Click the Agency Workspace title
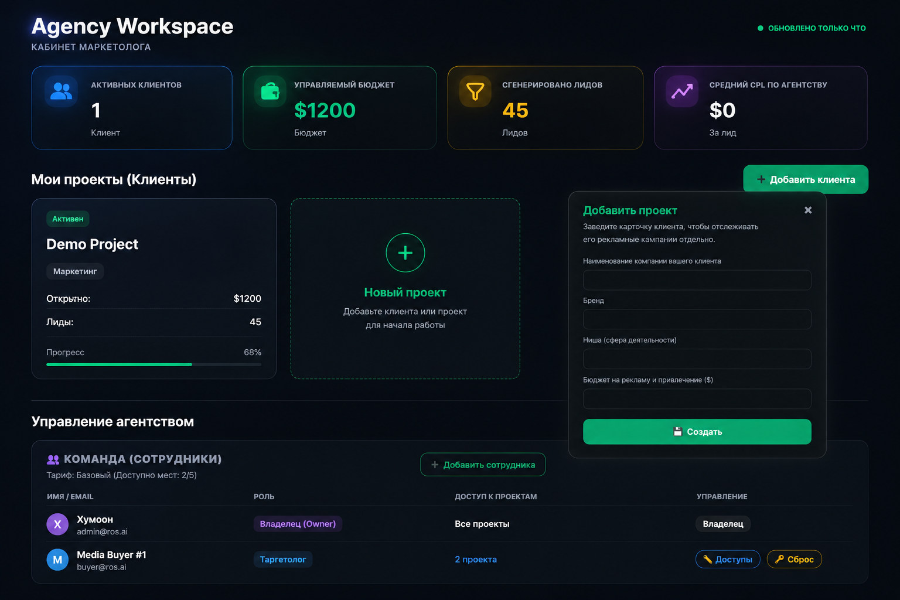900x600 pixels. pos(132,26)
